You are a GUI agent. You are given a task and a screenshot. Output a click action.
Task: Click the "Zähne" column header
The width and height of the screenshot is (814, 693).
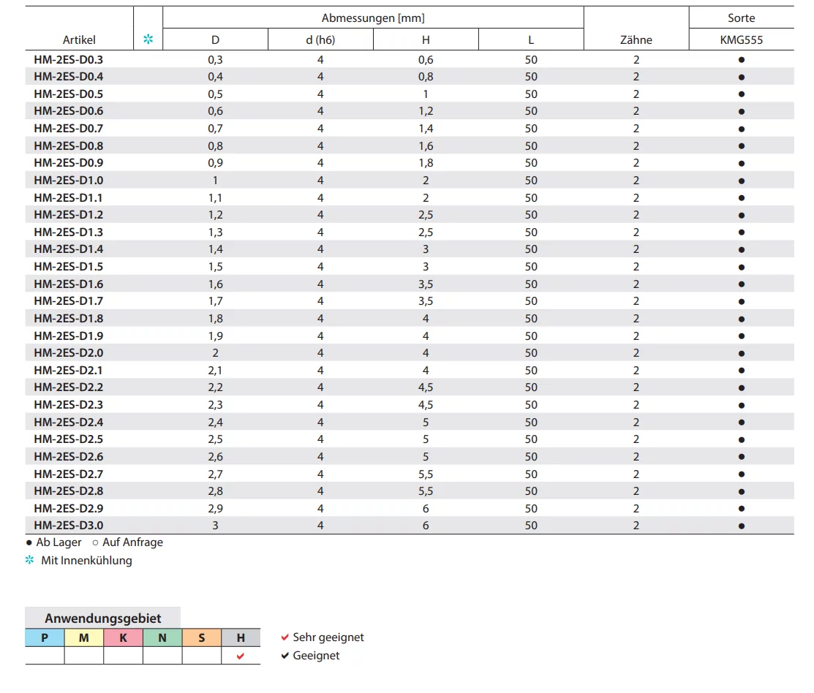point(636,40)
